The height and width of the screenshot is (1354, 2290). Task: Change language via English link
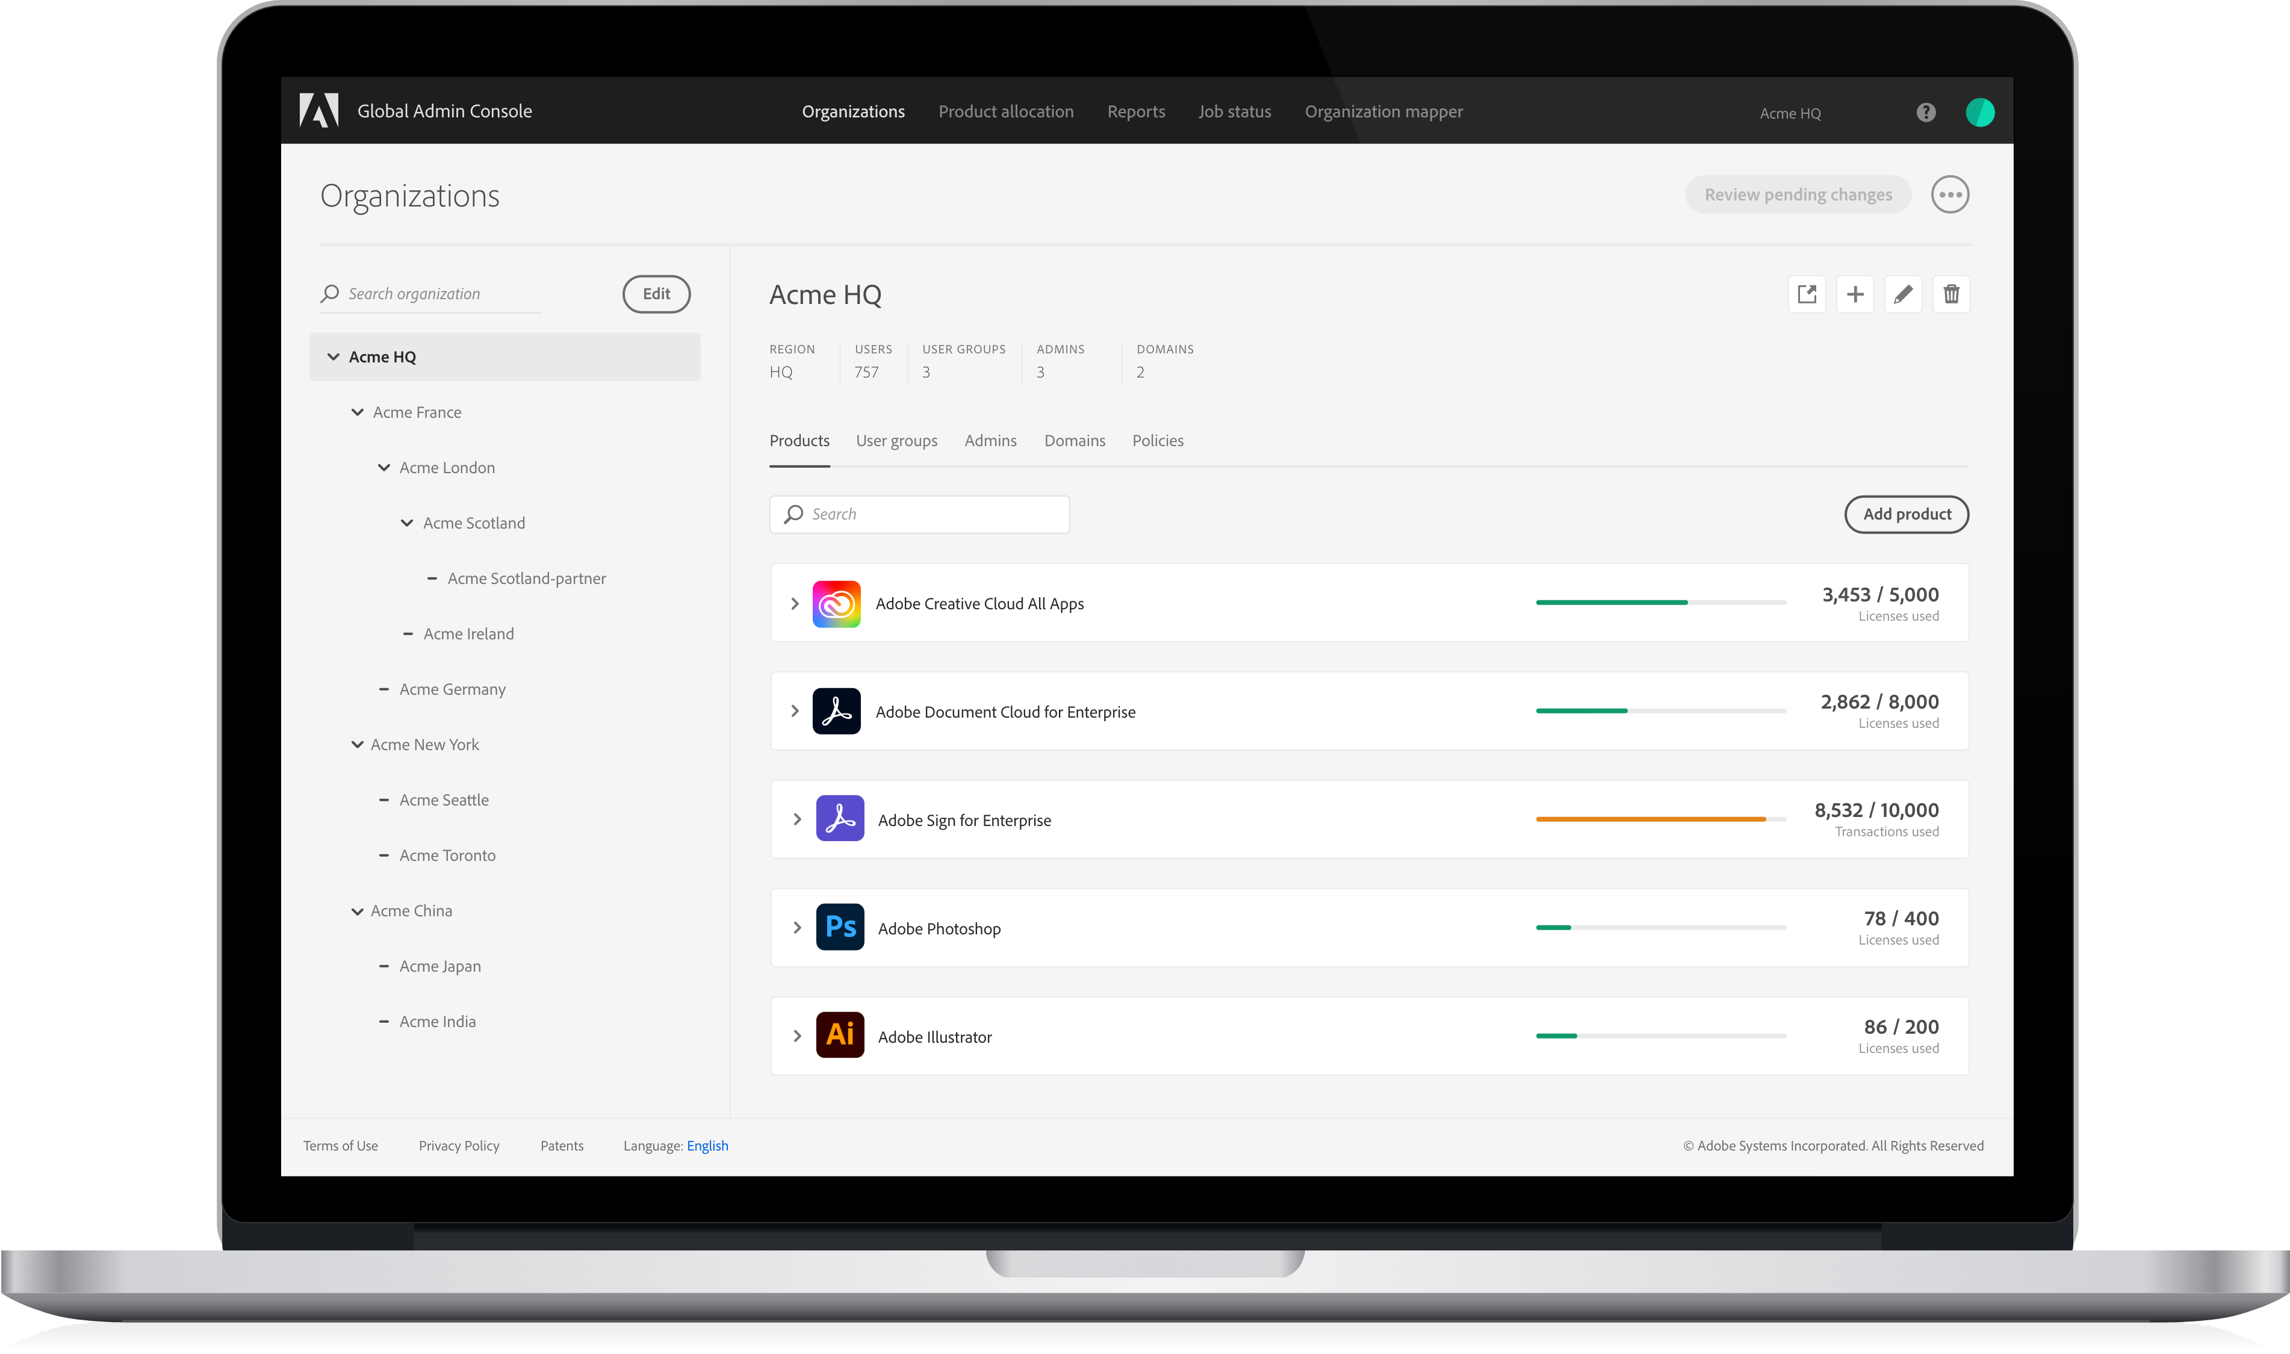click(707, 1146)
